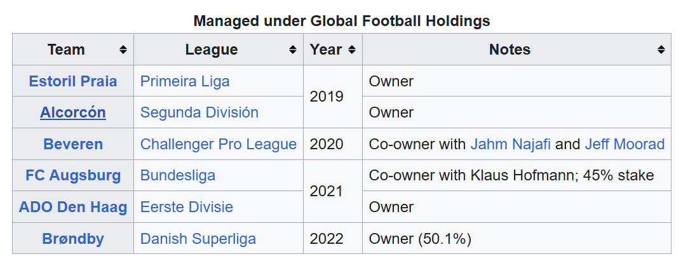Click the Brøndby team link
This screenshot has height=261, width=681.
(73, 239)
